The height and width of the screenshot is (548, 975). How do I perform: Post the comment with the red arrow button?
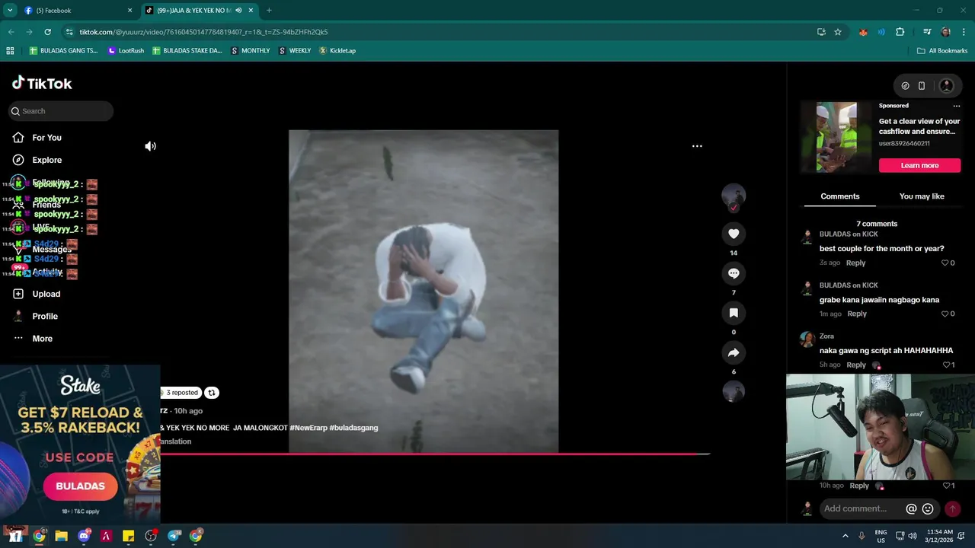pos(952,508)
